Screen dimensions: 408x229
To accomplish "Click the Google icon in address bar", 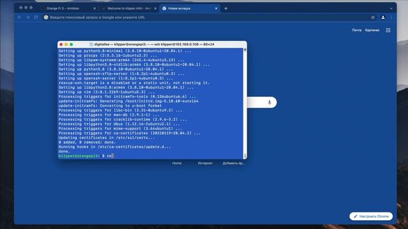I will point(46,17).
